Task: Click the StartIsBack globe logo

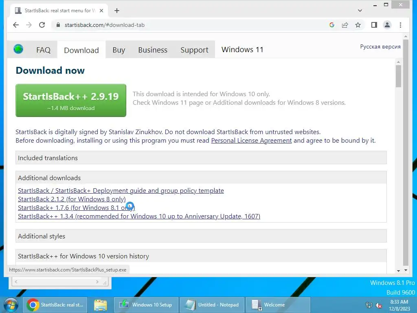Action: click(18, 49)
